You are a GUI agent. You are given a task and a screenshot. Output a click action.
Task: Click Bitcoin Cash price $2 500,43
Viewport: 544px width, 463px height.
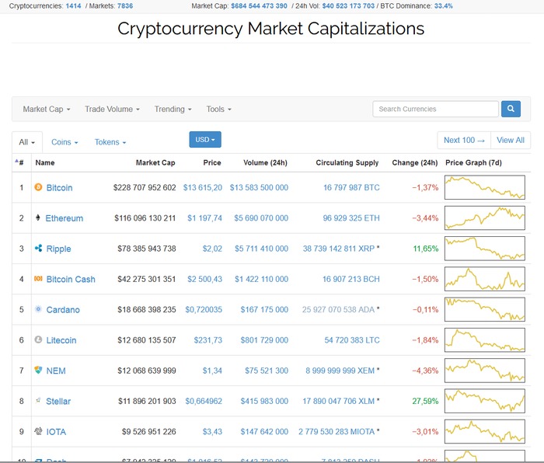[x=204, y=279]
